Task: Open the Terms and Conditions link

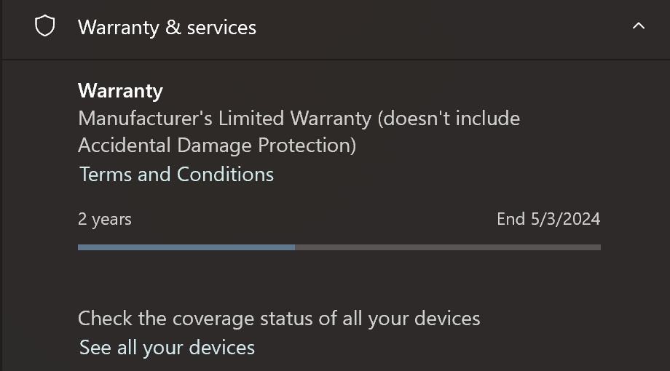Action: [176, 175]
